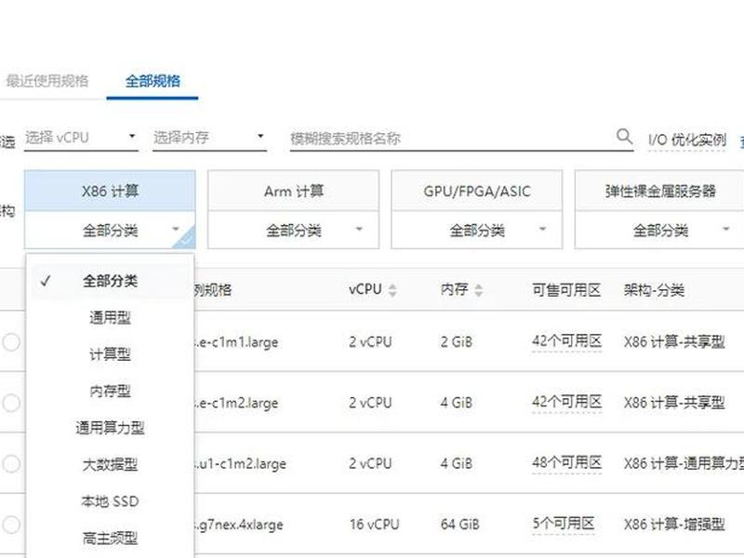Switch to the 最近使用规格 tab

point(47,81)
